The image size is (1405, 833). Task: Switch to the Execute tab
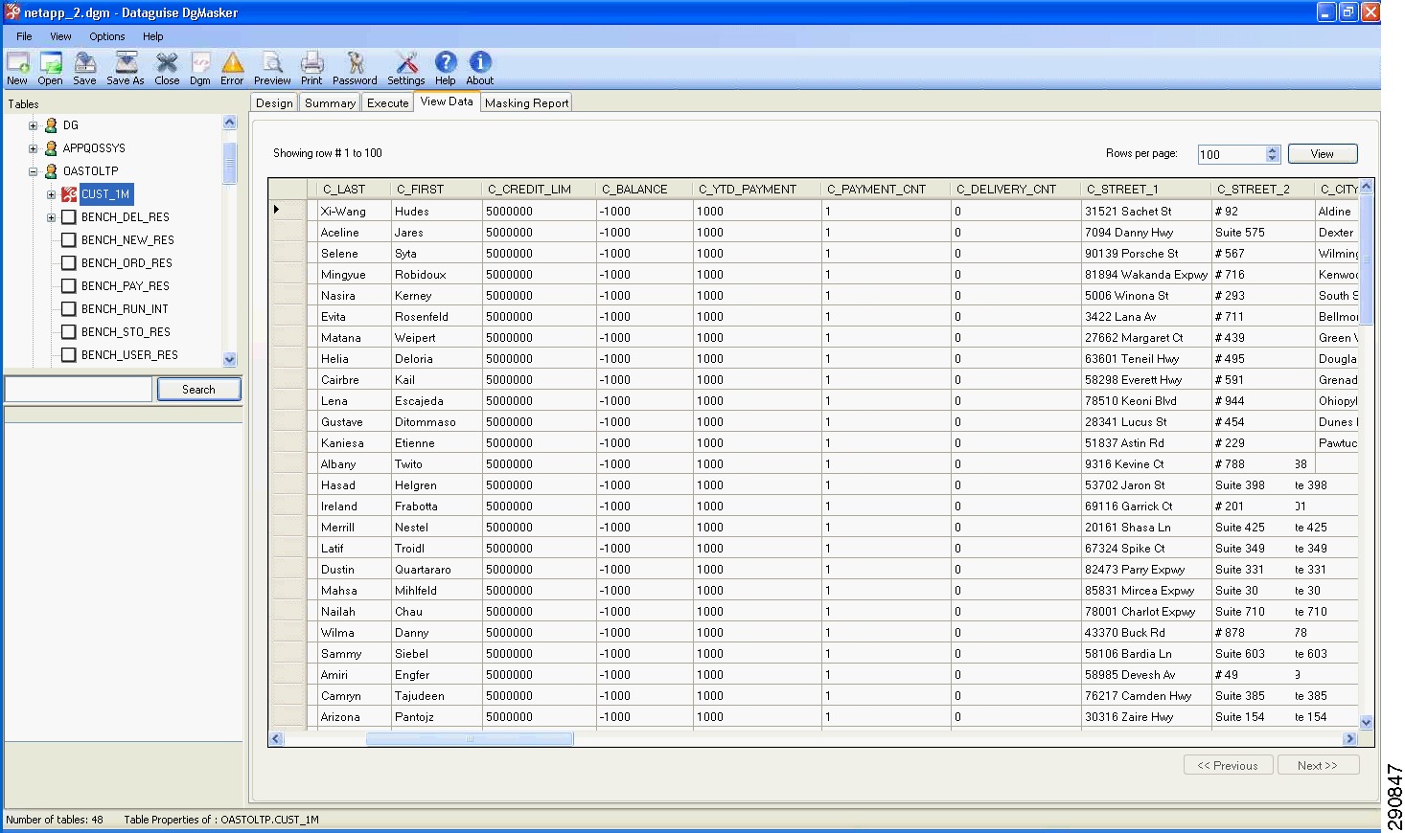[388, 102]
